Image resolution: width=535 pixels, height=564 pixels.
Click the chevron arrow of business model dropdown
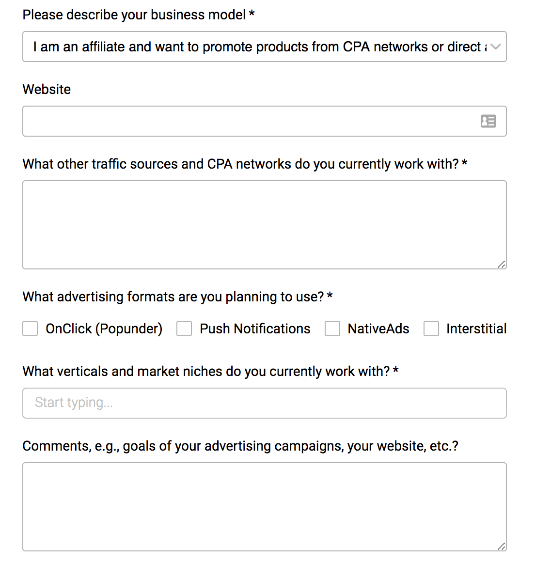495,47
